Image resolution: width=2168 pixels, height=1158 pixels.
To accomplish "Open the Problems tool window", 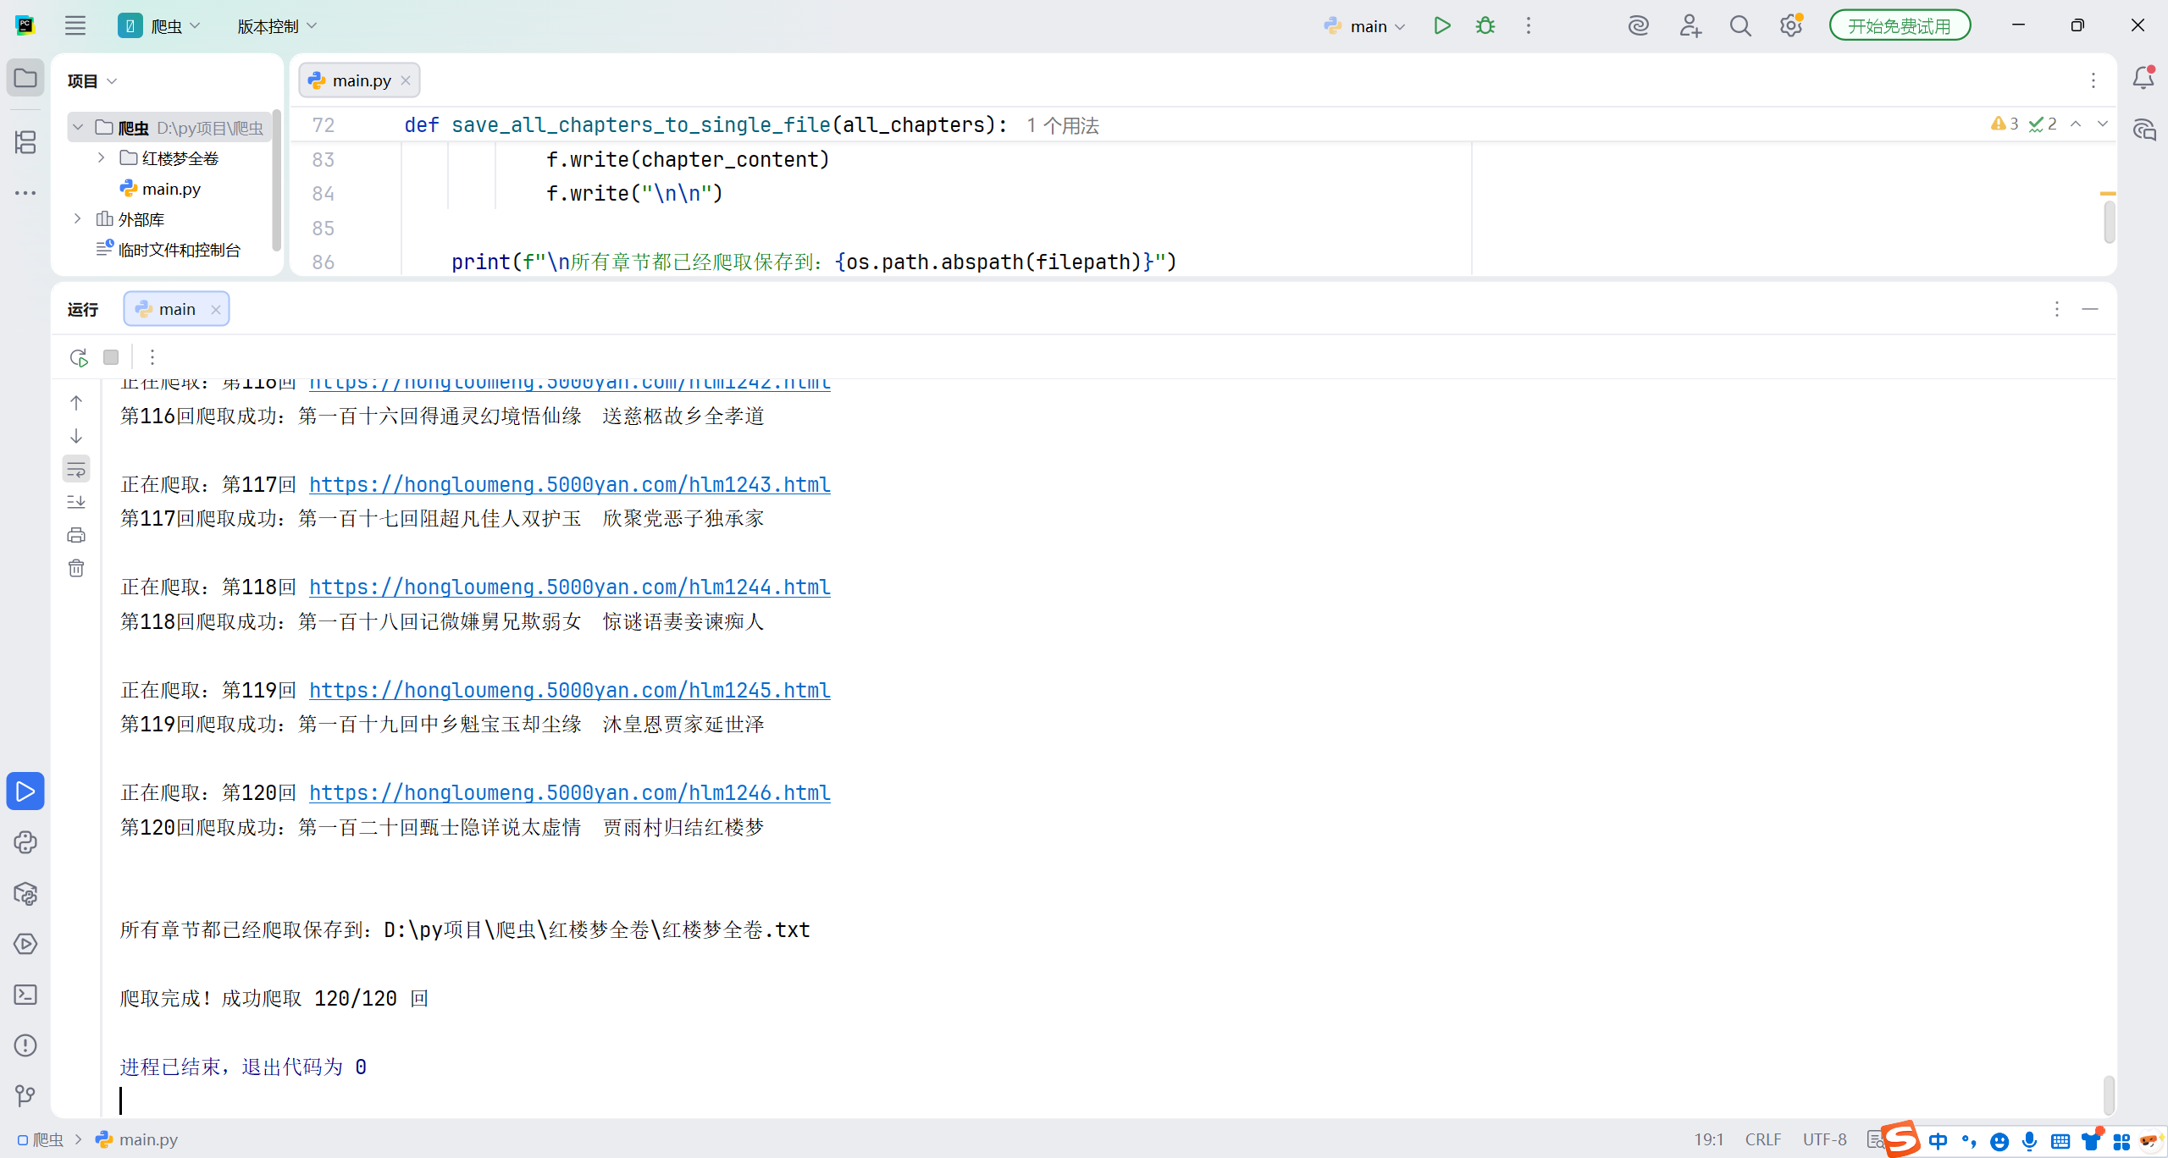I will click(x=25, y=1045).
